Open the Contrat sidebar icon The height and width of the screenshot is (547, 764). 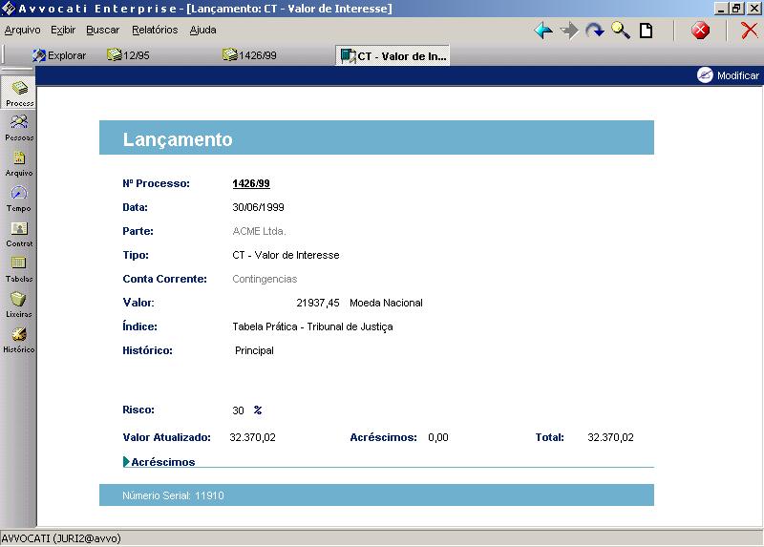point(19,234)
